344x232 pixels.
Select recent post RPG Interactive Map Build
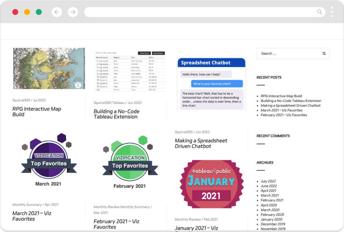[281, 96]
